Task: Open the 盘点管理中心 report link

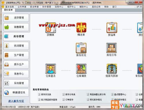Action: point(119,95)
